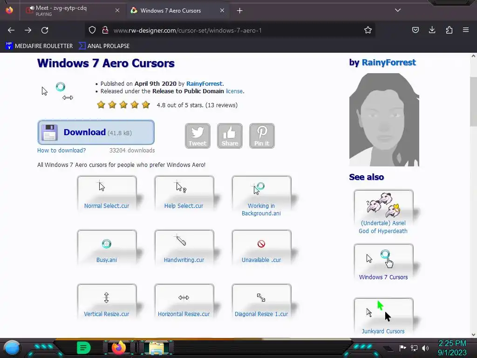Open Handwriting.cur cursor

click(x=184, y=247)
